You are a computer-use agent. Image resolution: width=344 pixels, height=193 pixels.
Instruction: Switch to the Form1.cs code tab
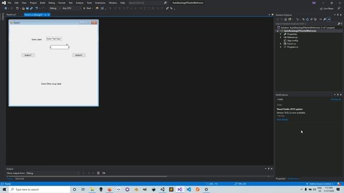(x=11, y=14)
